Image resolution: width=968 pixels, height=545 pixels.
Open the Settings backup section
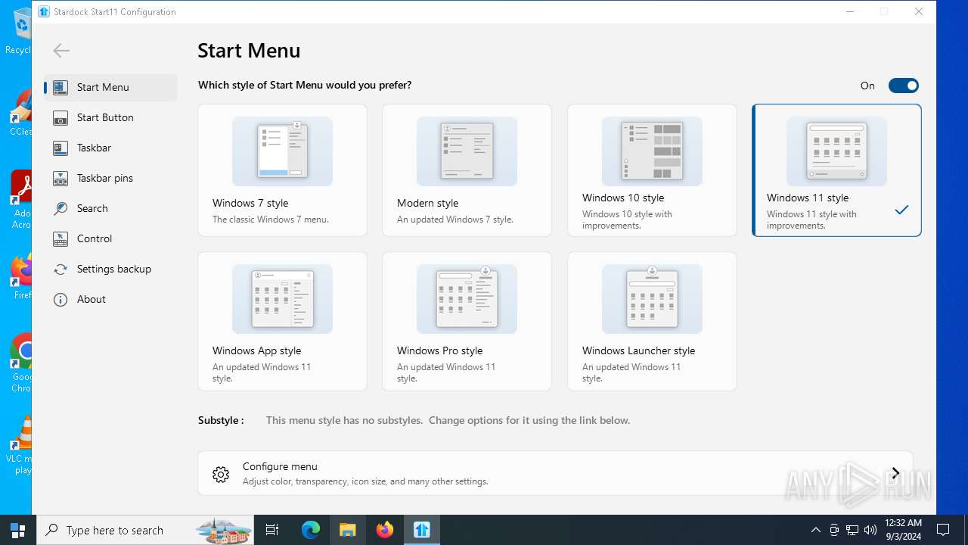[x=110, y=269]
